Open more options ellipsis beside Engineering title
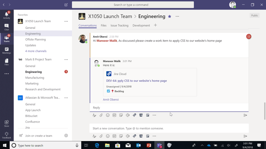This screenshot has width=266, height=149. pos(177,16)
